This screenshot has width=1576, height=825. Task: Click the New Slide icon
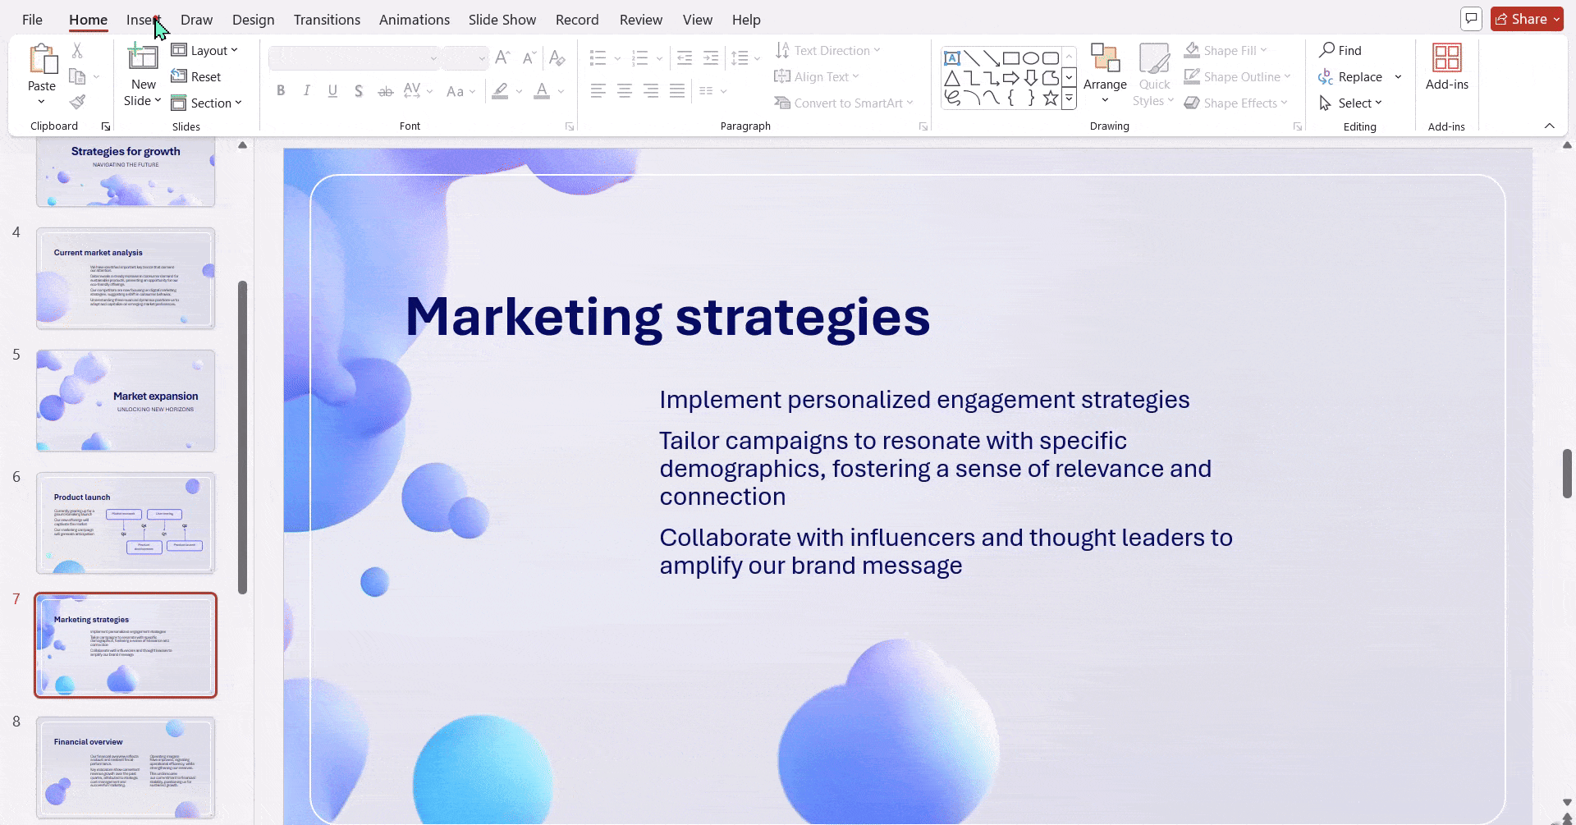tap(143, 58)
